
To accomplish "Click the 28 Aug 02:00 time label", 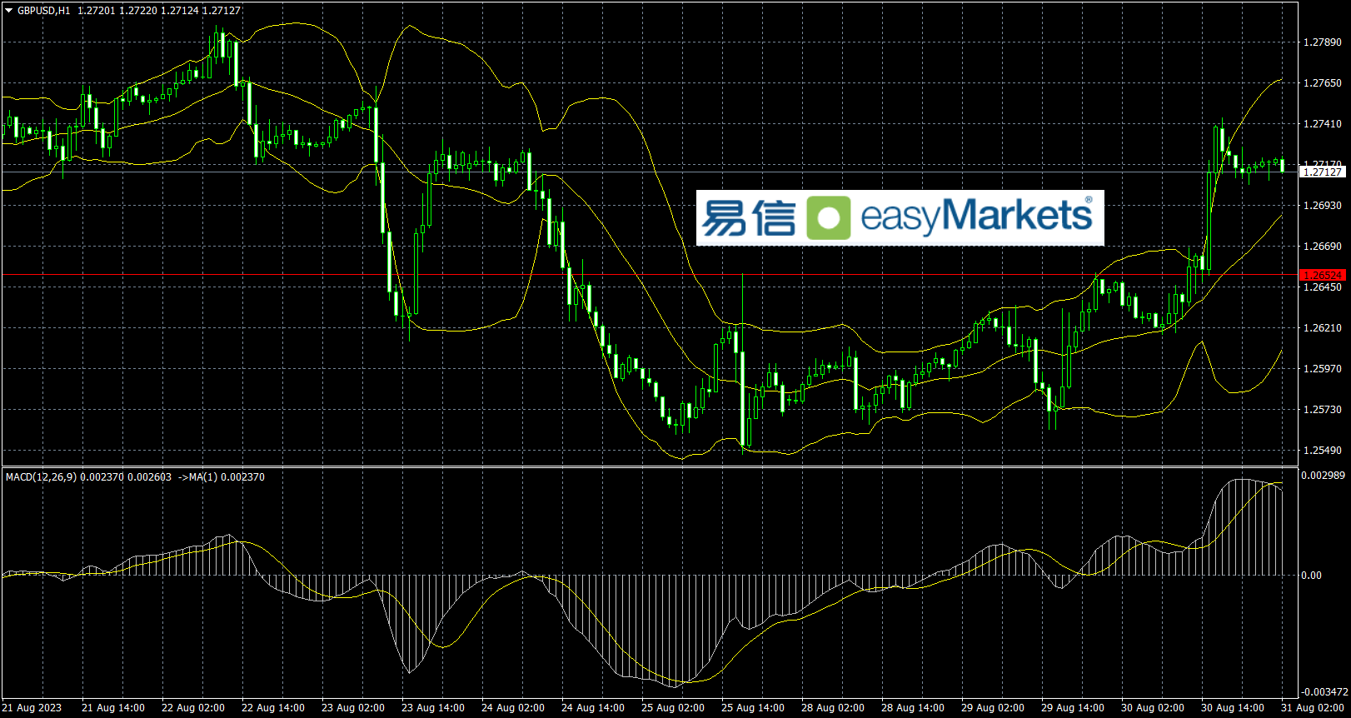I will [833, 708].
